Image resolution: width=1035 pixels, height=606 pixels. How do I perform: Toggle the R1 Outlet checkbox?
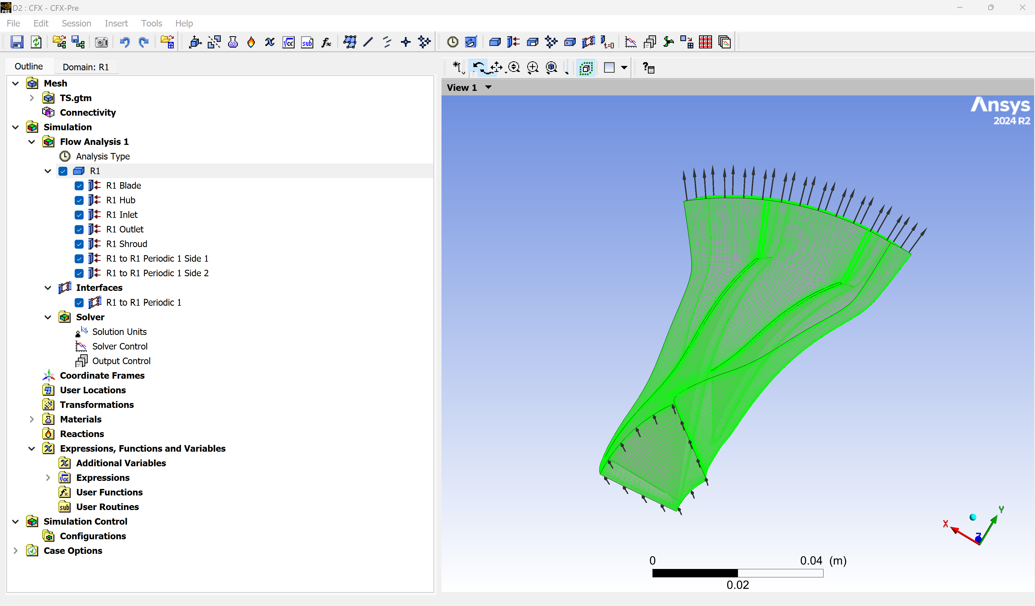[79, 230]
